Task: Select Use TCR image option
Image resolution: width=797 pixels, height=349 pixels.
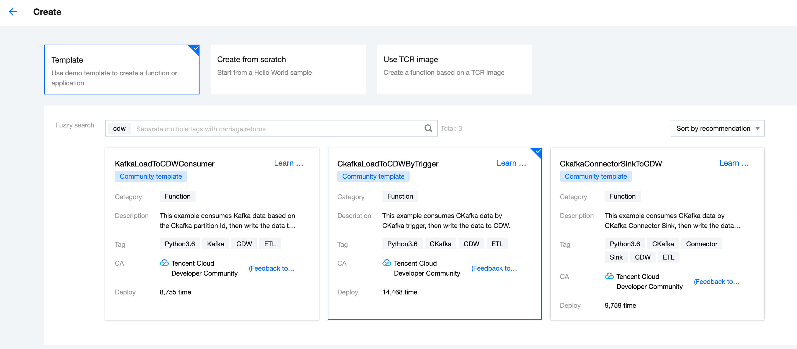Action: point(454,70)
